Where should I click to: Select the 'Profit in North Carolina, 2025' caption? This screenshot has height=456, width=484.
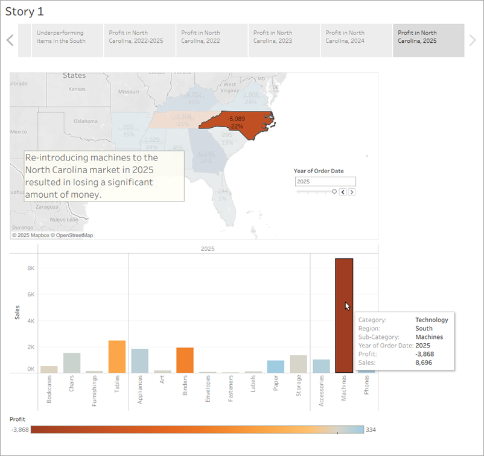pos(428,40)
